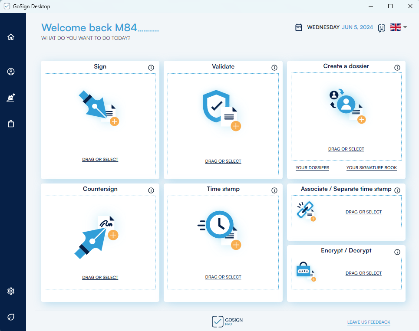419x331 pixels.
Task: Open YOUR DOSSIERS link
Action: pyautogui.click(x=312, y=168)
